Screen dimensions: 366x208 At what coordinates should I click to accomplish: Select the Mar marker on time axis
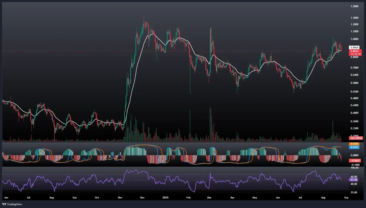(x=209, y=197)
